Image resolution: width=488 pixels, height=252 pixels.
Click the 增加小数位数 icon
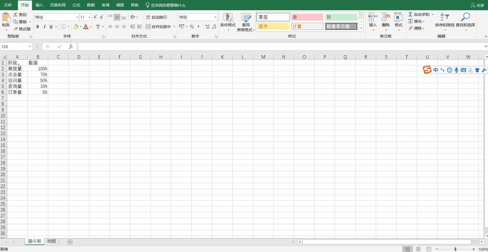point(207,26)
